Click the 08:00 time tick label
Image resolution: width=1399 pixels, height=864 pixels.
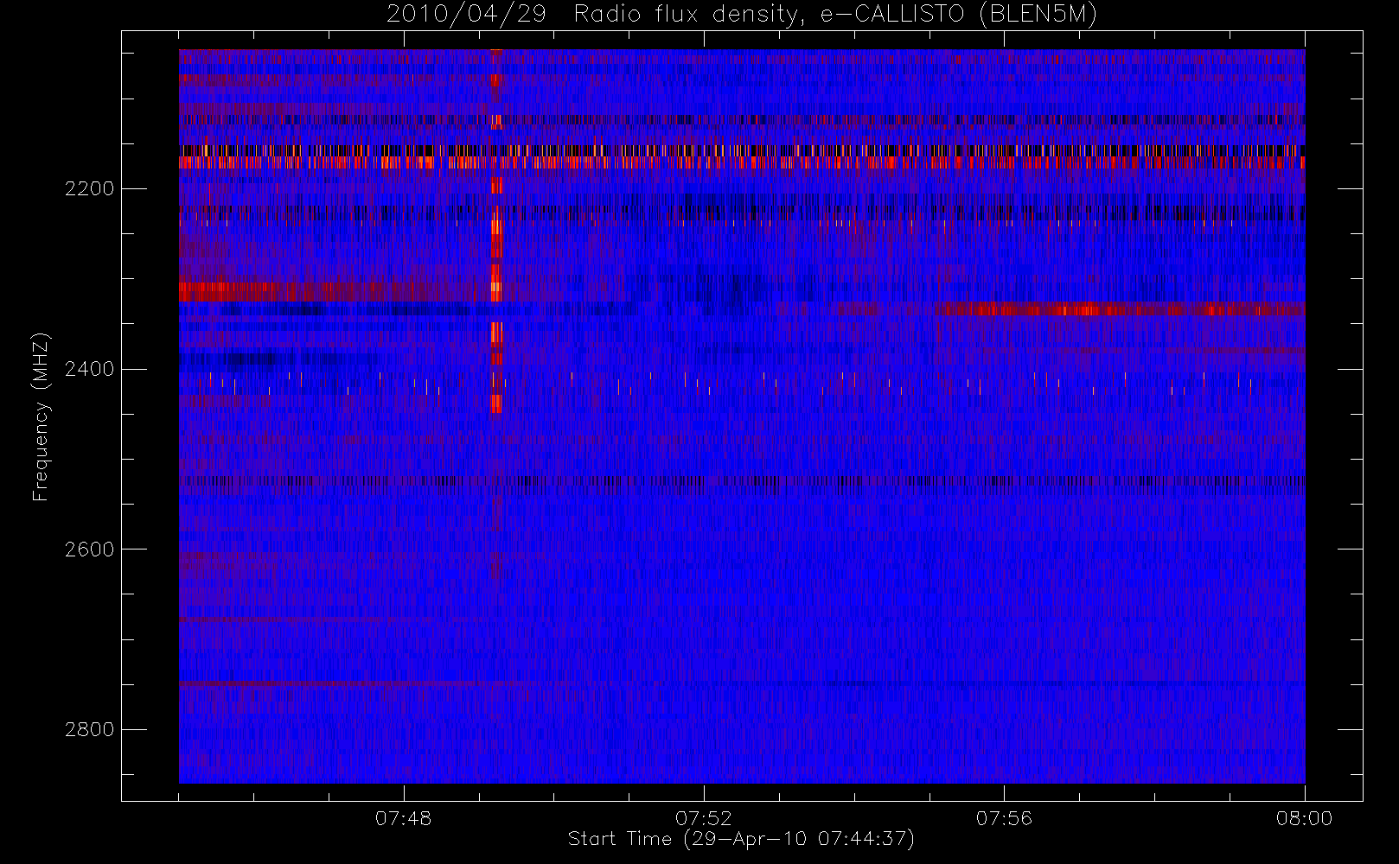1304,818
